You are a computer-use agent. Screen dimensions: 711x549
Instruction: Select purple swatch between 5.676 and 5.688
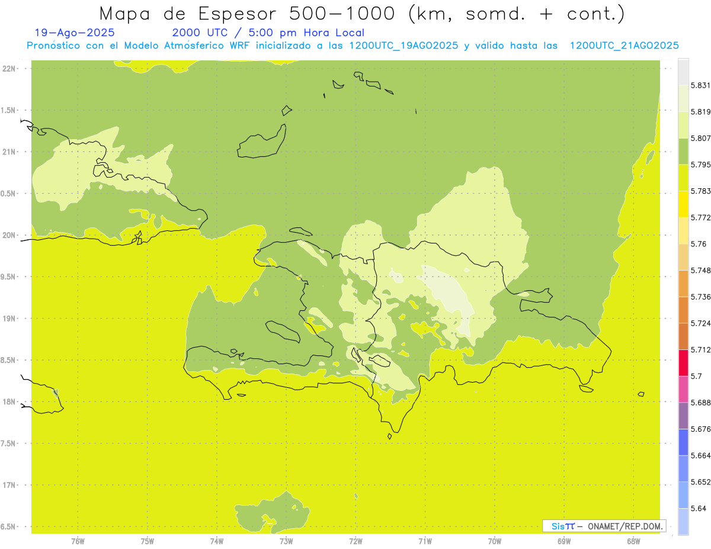pyautogui.click(x=683, y=416)
